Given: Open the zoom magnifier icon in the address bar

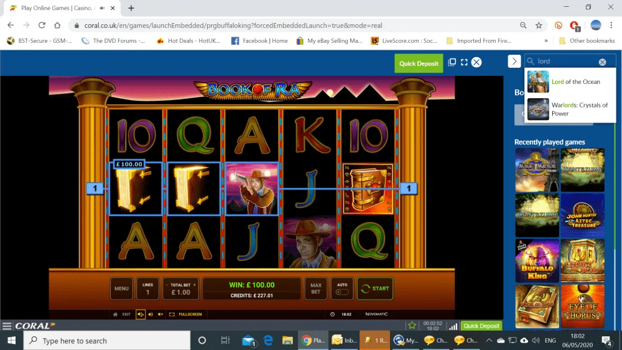Looking at the screenshot, I should (523, 25).
